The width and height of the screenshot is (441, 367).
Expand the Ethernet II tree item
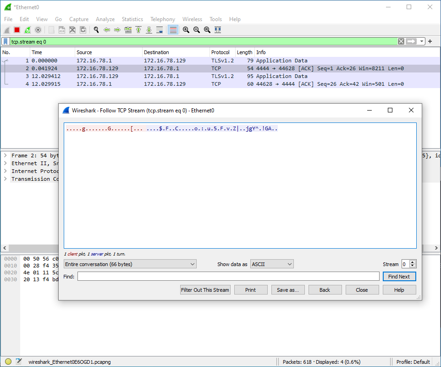click(6, 163)
